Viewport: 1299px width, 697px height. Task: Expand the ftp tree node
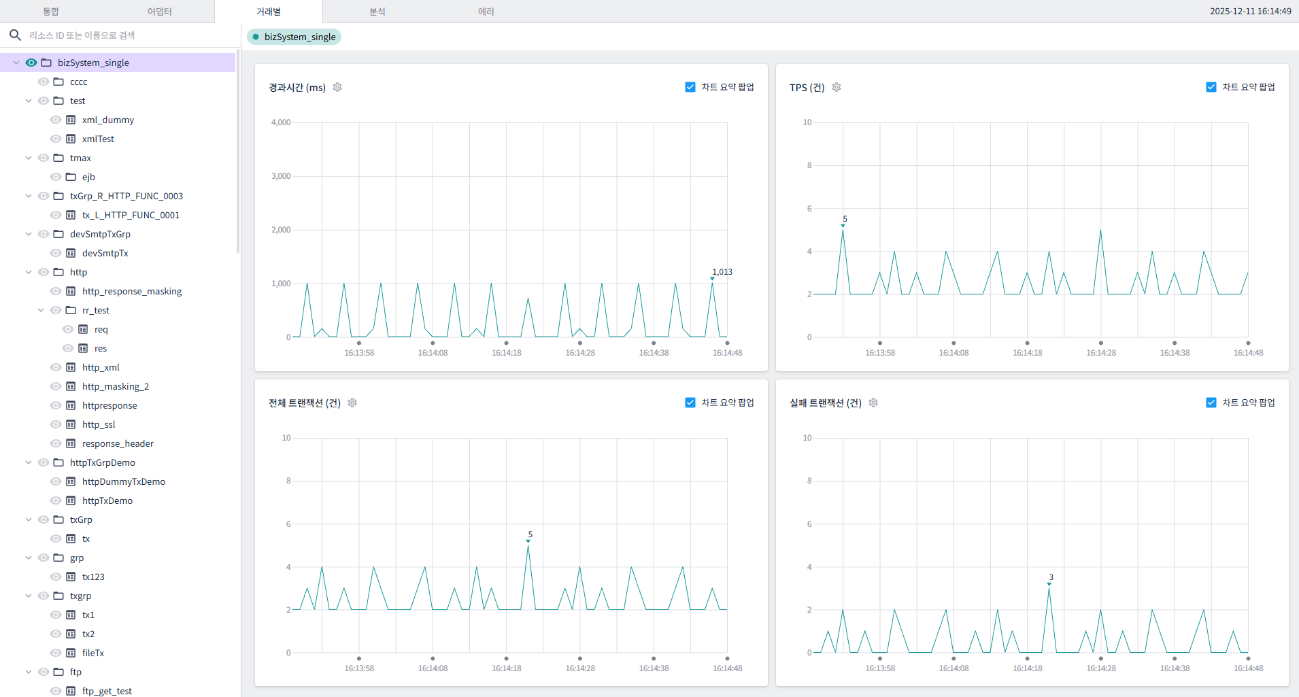[29, 672]
